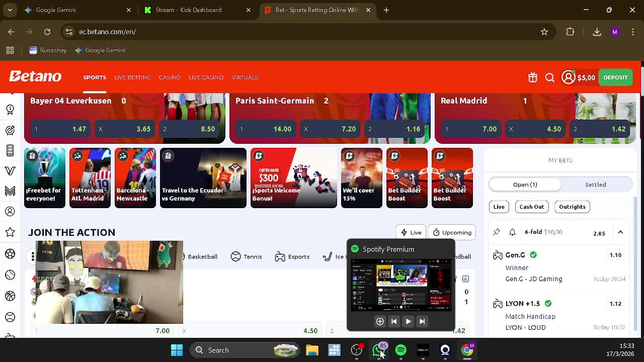Toggle the Live filter chip in My Bets
Image resolution: width=644 pixels, height=362 pixels.
click(499, 207)
